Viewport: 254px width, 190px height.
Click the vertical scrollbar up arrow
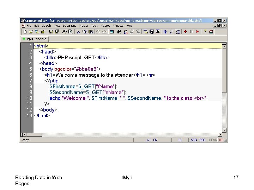(x=224, y=46)
